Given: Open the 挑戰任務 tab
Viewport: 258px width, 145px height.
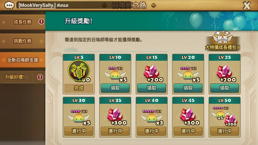Looking at the screenshot, I should tap(23, 41).
